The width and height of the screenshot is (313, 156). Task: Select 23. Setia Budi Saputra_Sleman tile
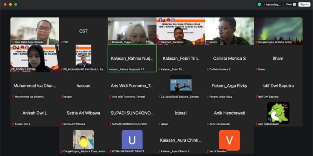point(181,86)
